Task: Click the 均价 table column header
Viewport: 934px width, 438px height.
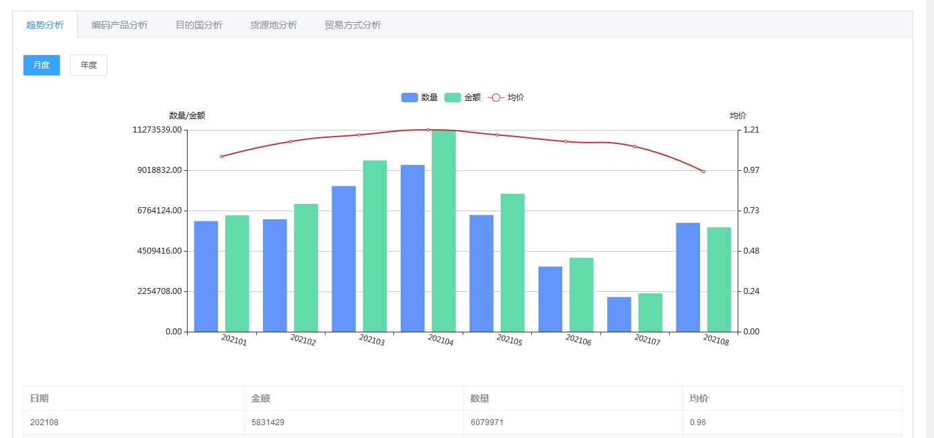Action: (x=792, y=398)
